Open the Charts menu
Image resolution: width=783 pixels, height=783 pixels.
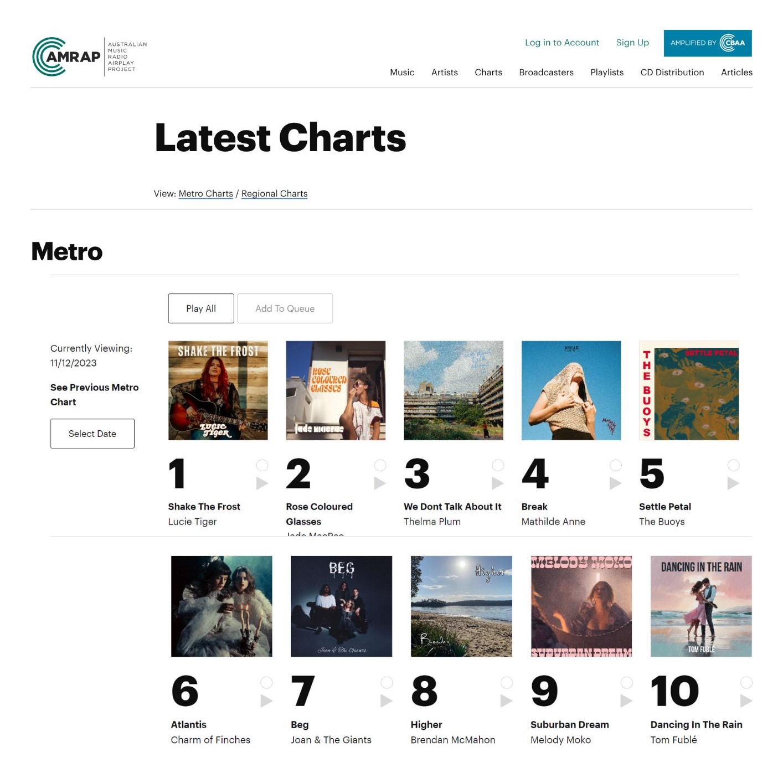(x=488, y=73)
